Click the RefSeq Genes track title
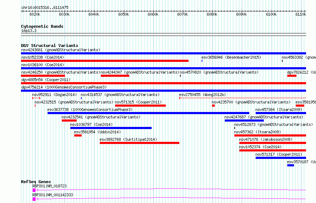 (36, 182)
